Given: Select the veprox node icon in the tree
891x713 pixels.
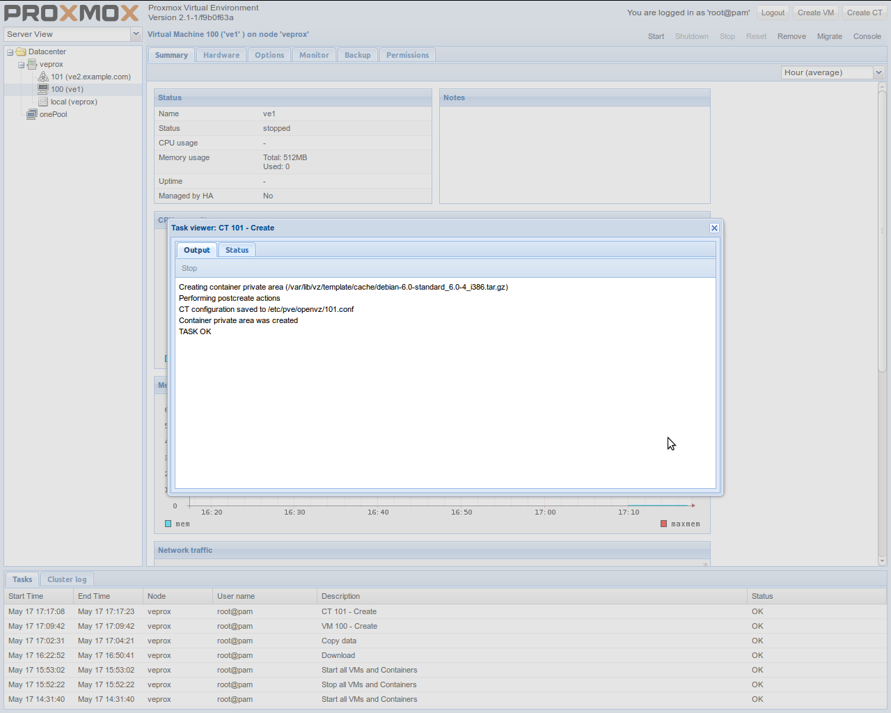Looking at the screenshot, I should click(31, 64).
